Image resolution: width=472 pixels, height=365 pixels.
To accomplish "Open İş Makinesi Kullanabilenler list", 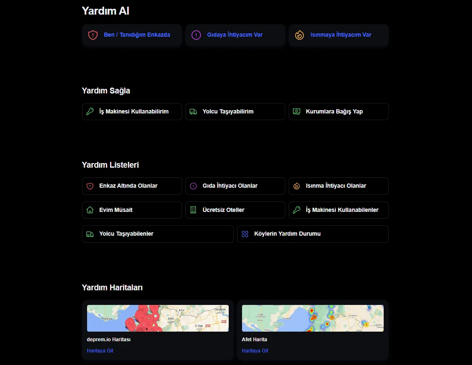I will coord(339,210).
